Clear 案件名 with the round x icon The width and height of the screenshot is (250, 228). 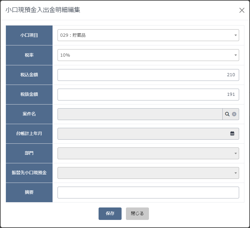point(234,114)
